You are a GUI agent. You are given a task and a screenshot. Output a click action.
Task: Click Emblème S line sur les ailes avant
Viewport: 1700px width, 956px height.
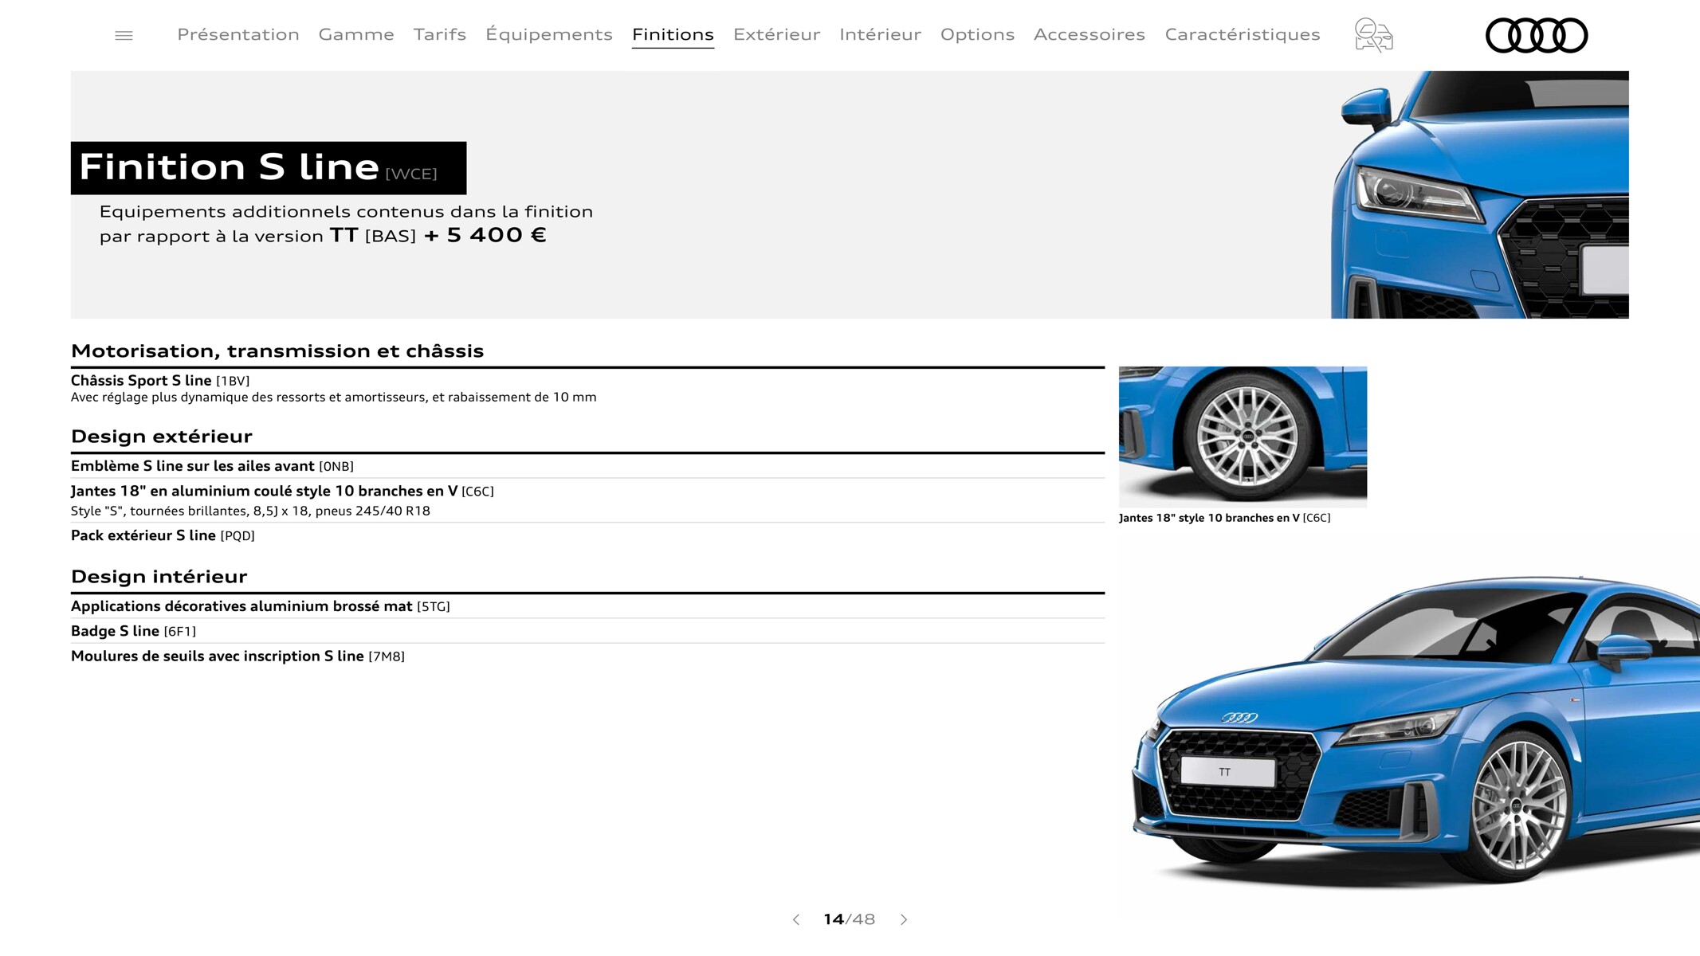point(192,466)
